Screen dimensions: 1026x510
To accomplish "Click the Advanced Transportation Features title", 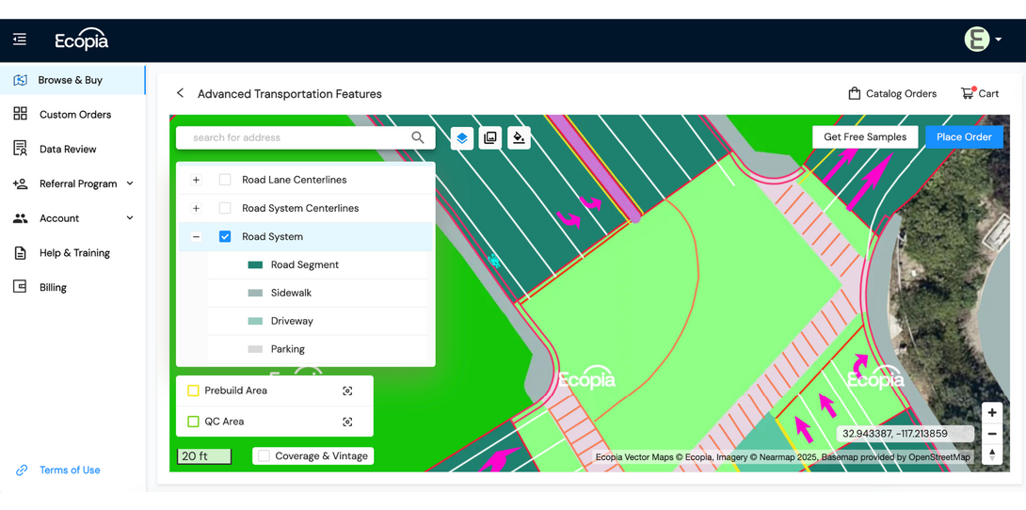I will pyautogui.click(x=290, y=93).
